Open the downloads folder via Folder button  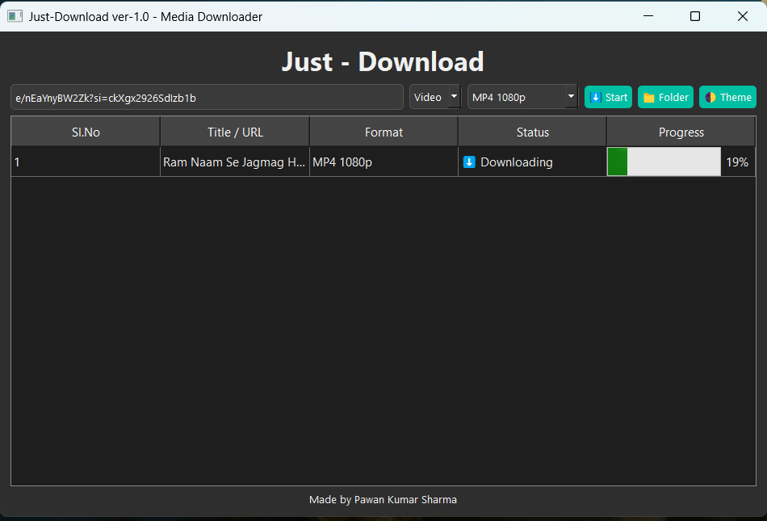(x=665, y=96)
